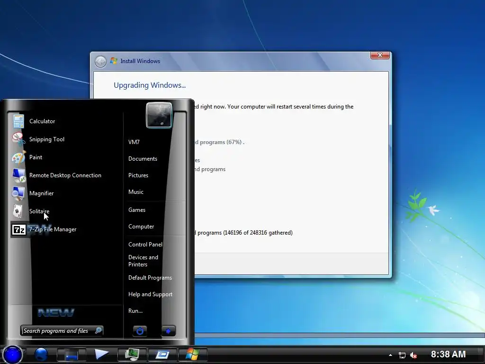This screenshot has height=364, width=485.
Task: Click the programs (67%) progress text
Action: tap(219, 142)
